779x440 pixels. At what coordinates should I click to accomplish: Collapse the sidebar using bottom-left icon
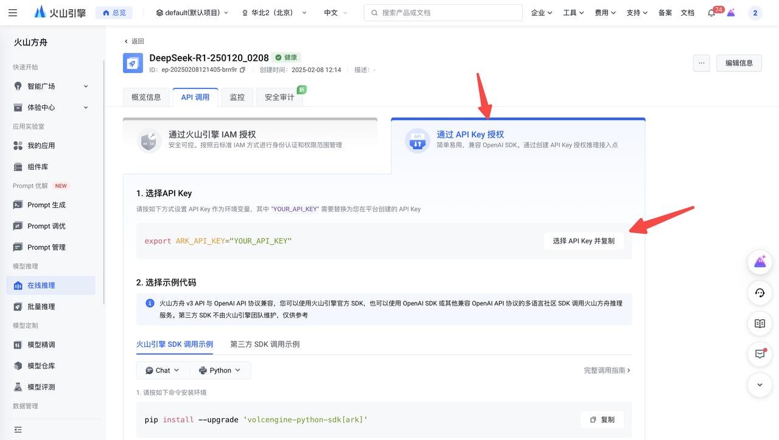click(x=18, y=430)
